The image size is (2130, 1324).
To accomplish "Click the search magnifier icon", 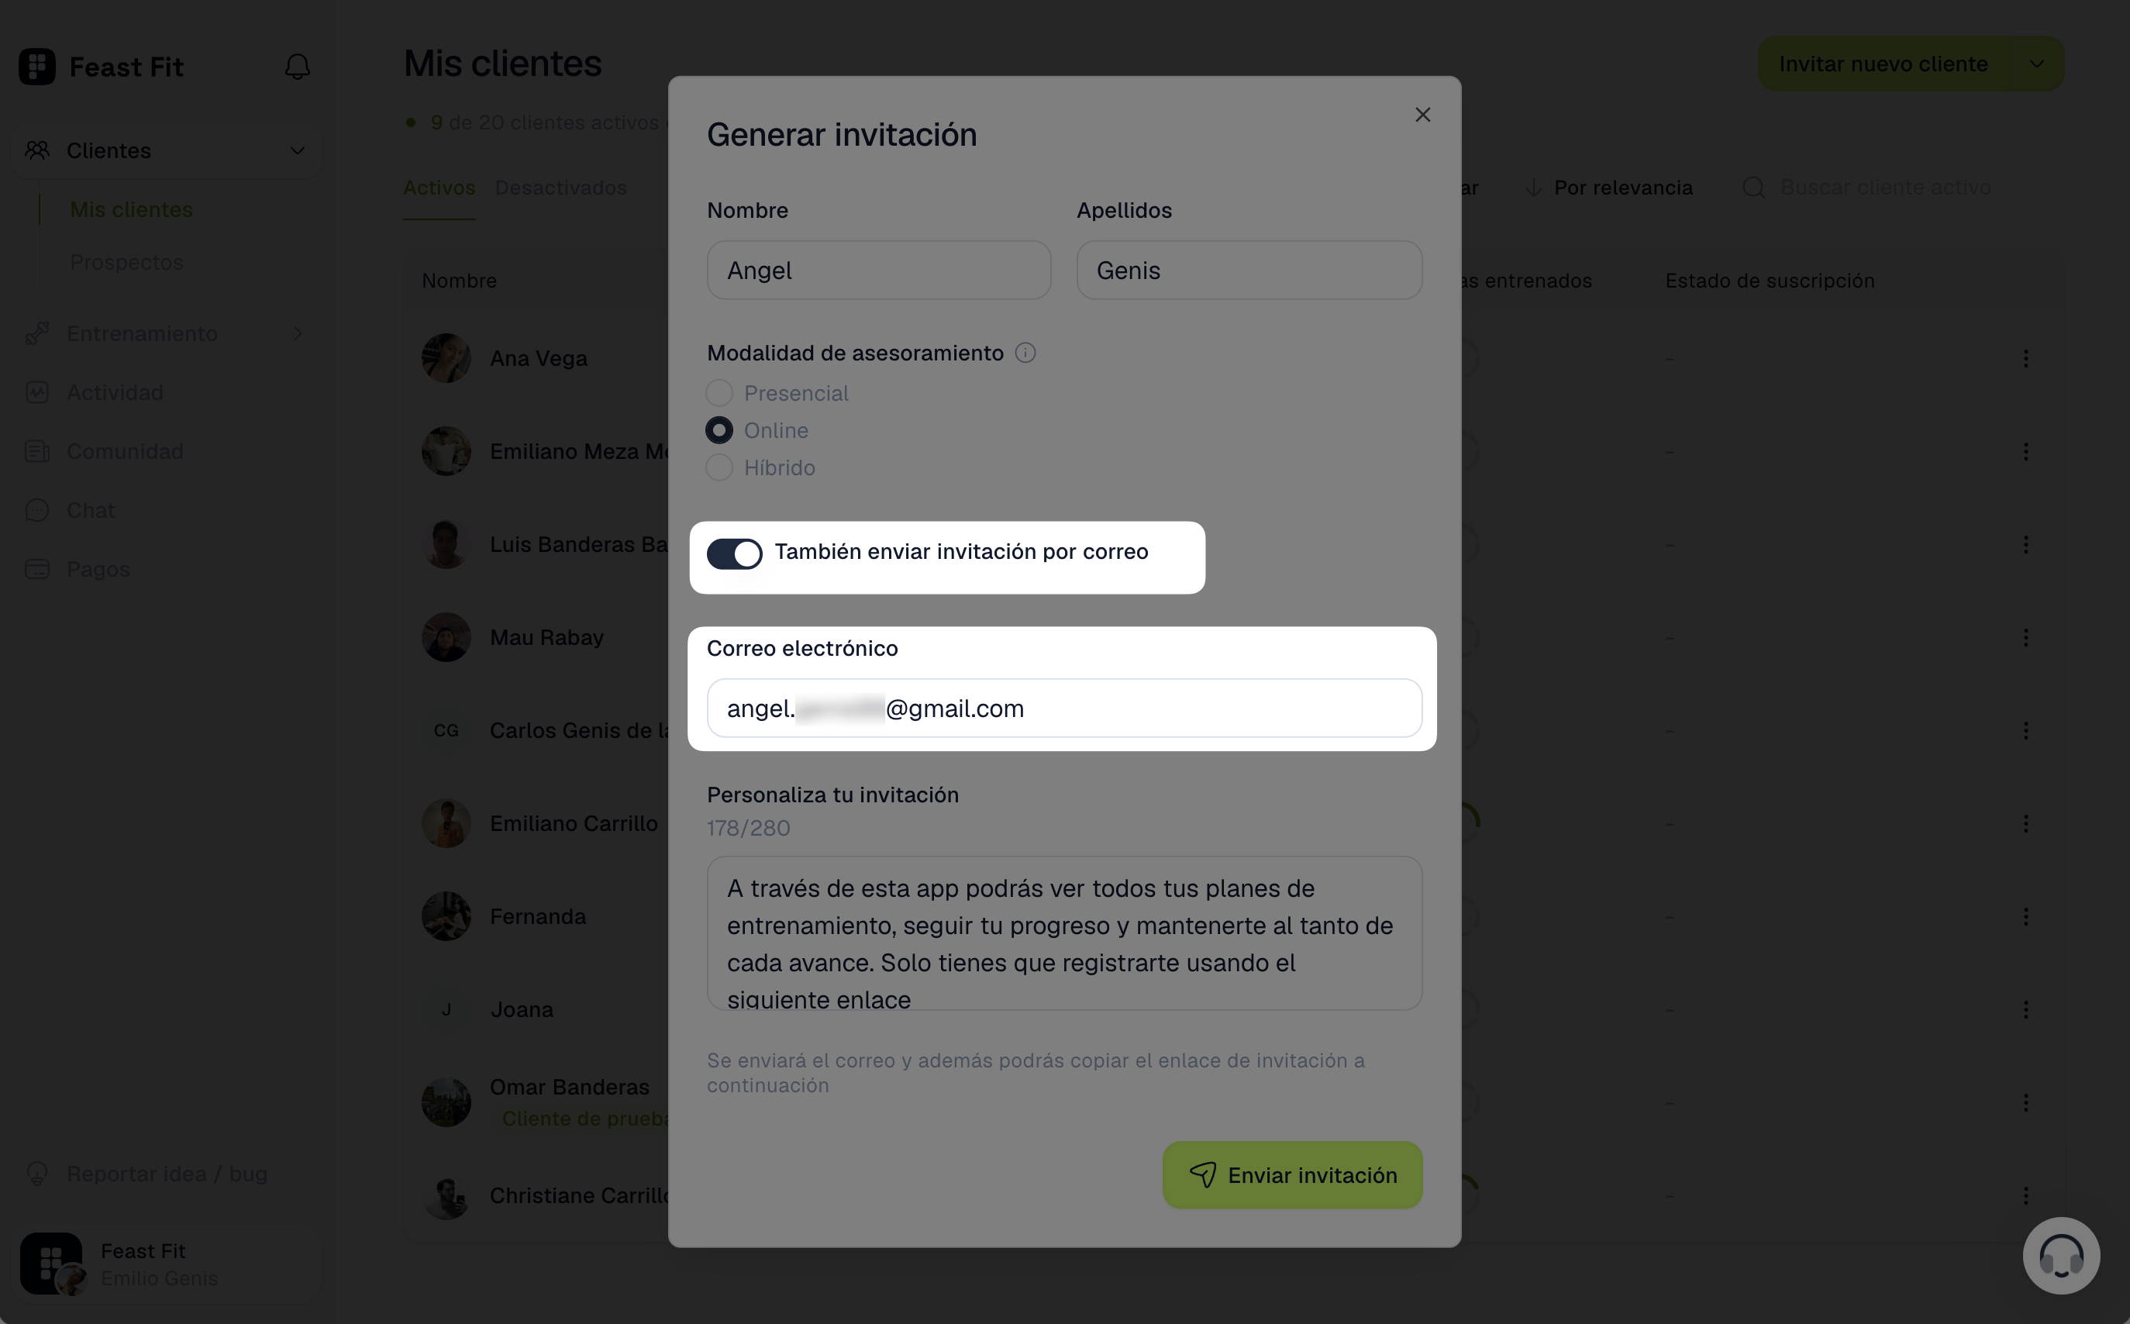I will [1753, 188].
